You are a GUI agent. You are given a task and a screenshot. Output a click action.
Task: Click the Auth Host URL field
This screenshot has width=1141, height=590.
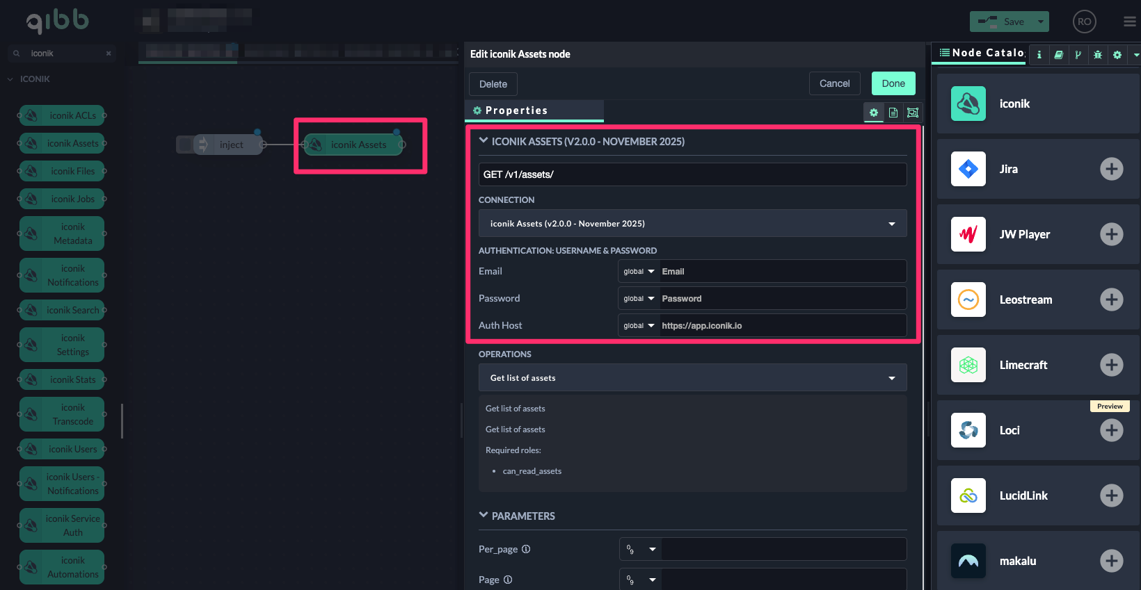click(783, 326)
